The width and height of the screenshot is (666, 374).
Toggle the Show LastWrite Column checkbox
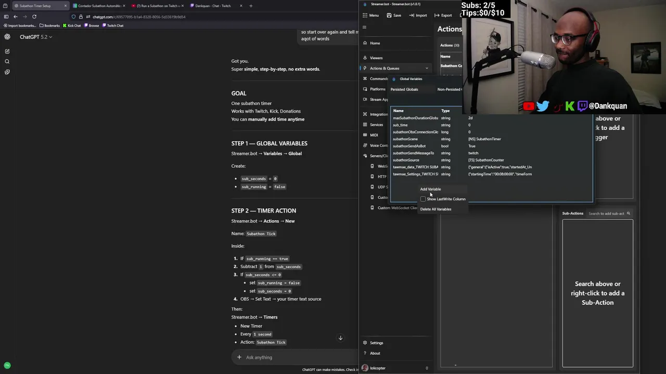(423, 199)
